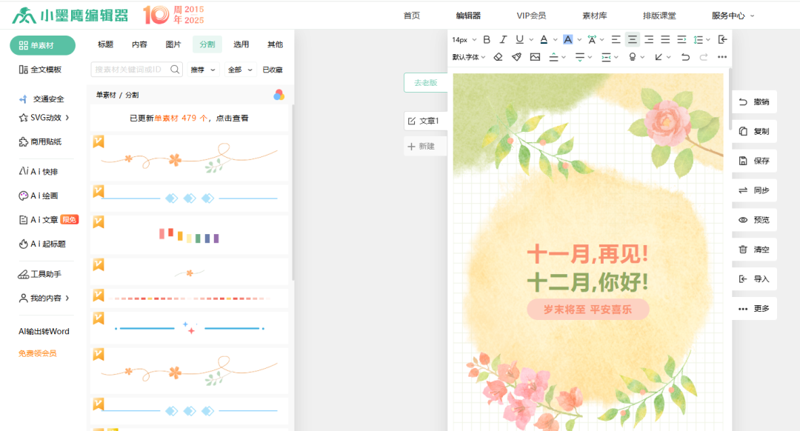Switch to the 内容 tab
The image size is (800, 431).
pos(139,44)
